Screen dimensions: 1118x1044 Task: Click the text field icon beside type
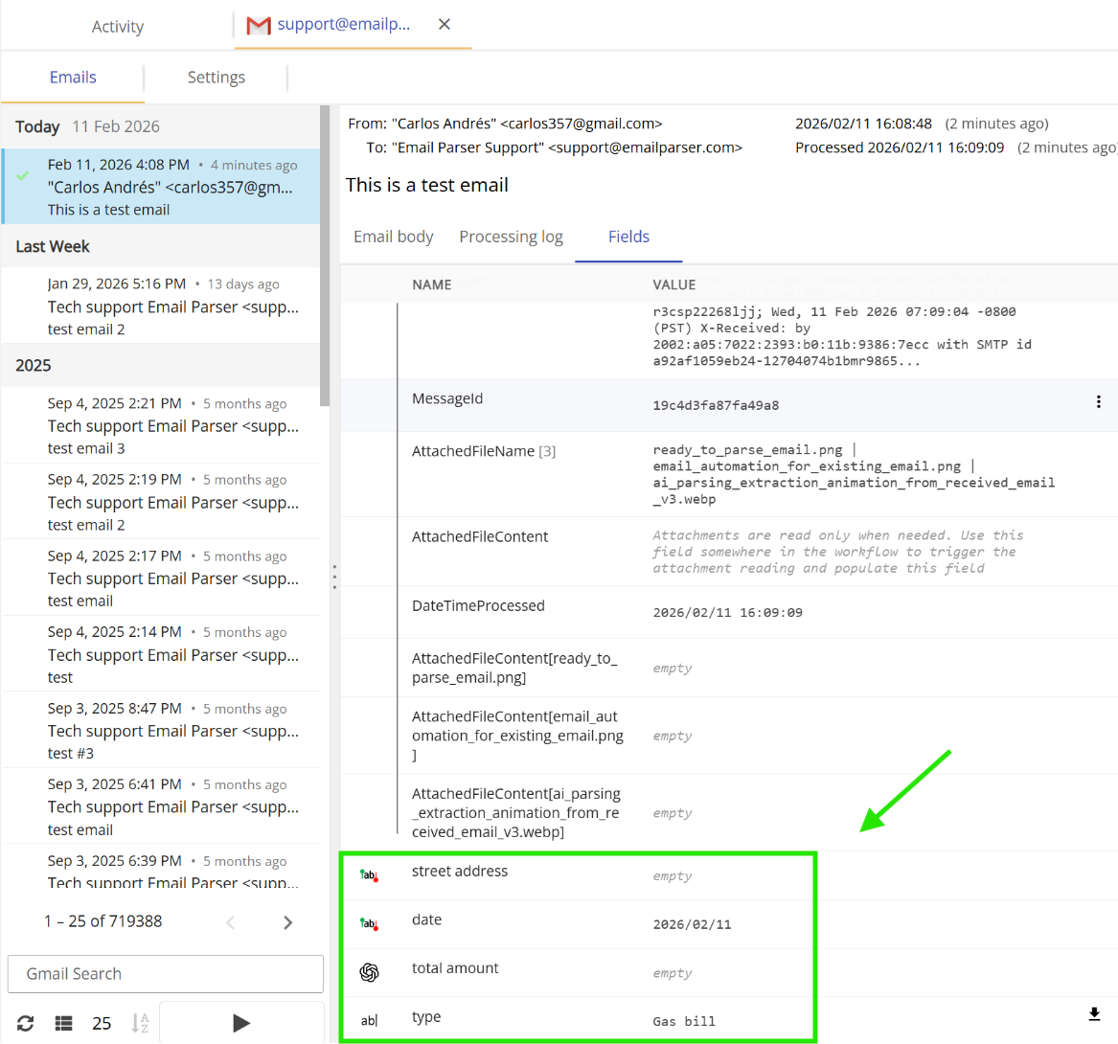point(369,1019)
